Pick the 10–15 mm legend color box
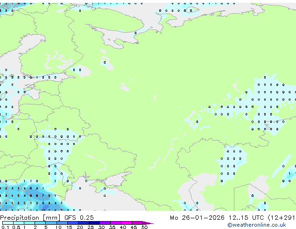Image resolution: width=296 pixels, height=229 pixels. coord(62,223)
